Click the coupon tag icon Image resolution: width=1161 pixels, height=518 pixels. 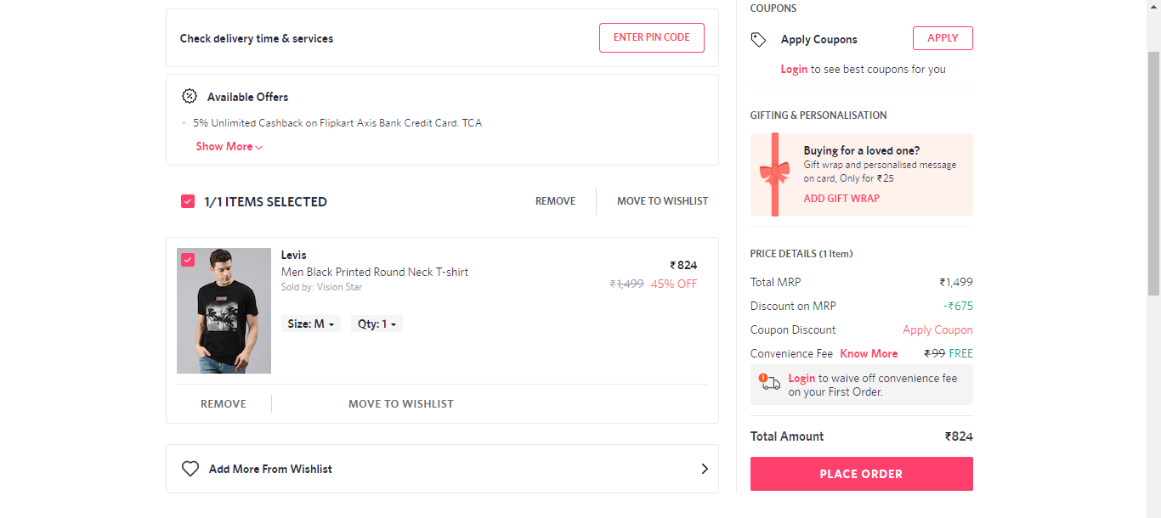pos(758,40)
